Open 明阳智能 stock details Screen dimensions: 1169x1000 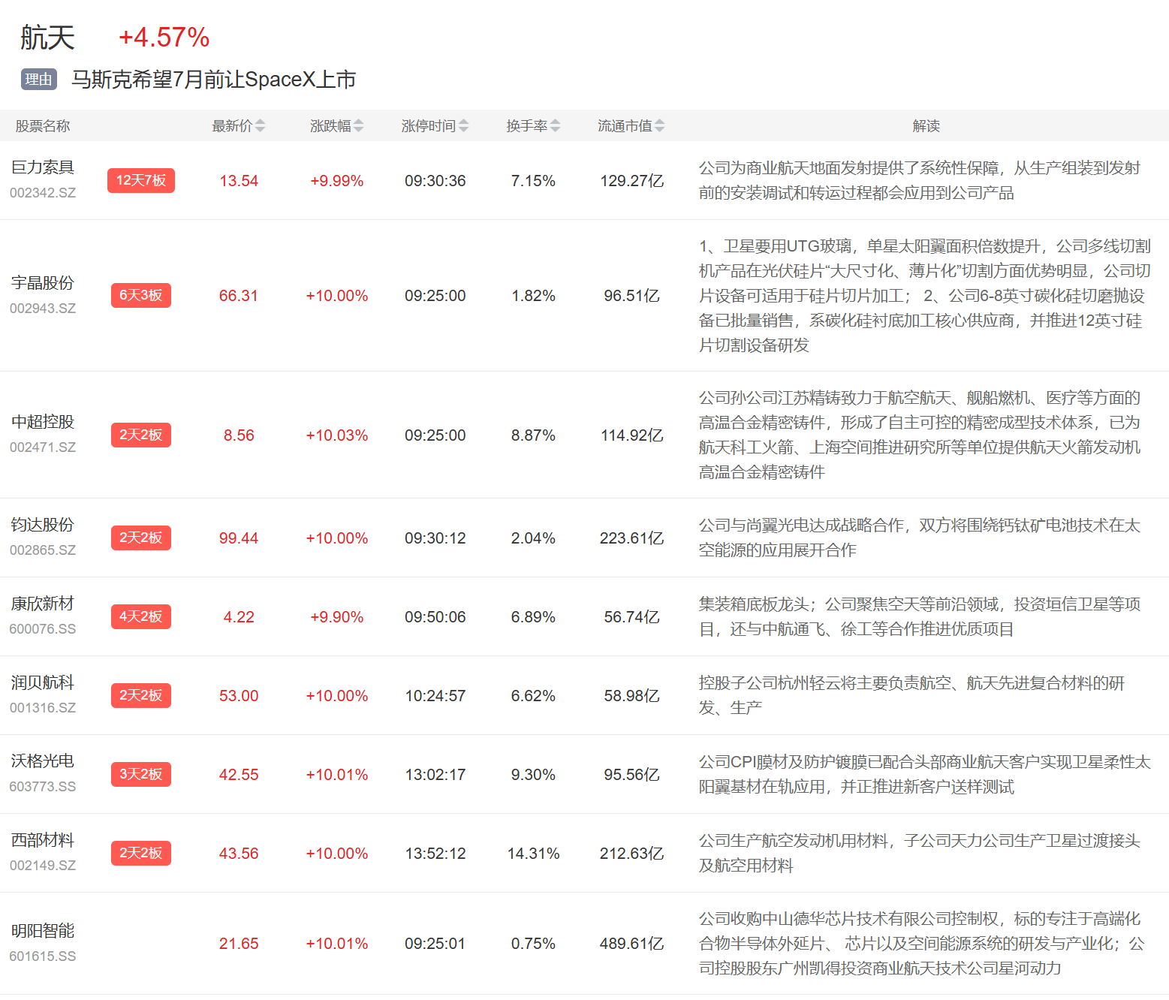pos(43,931)
